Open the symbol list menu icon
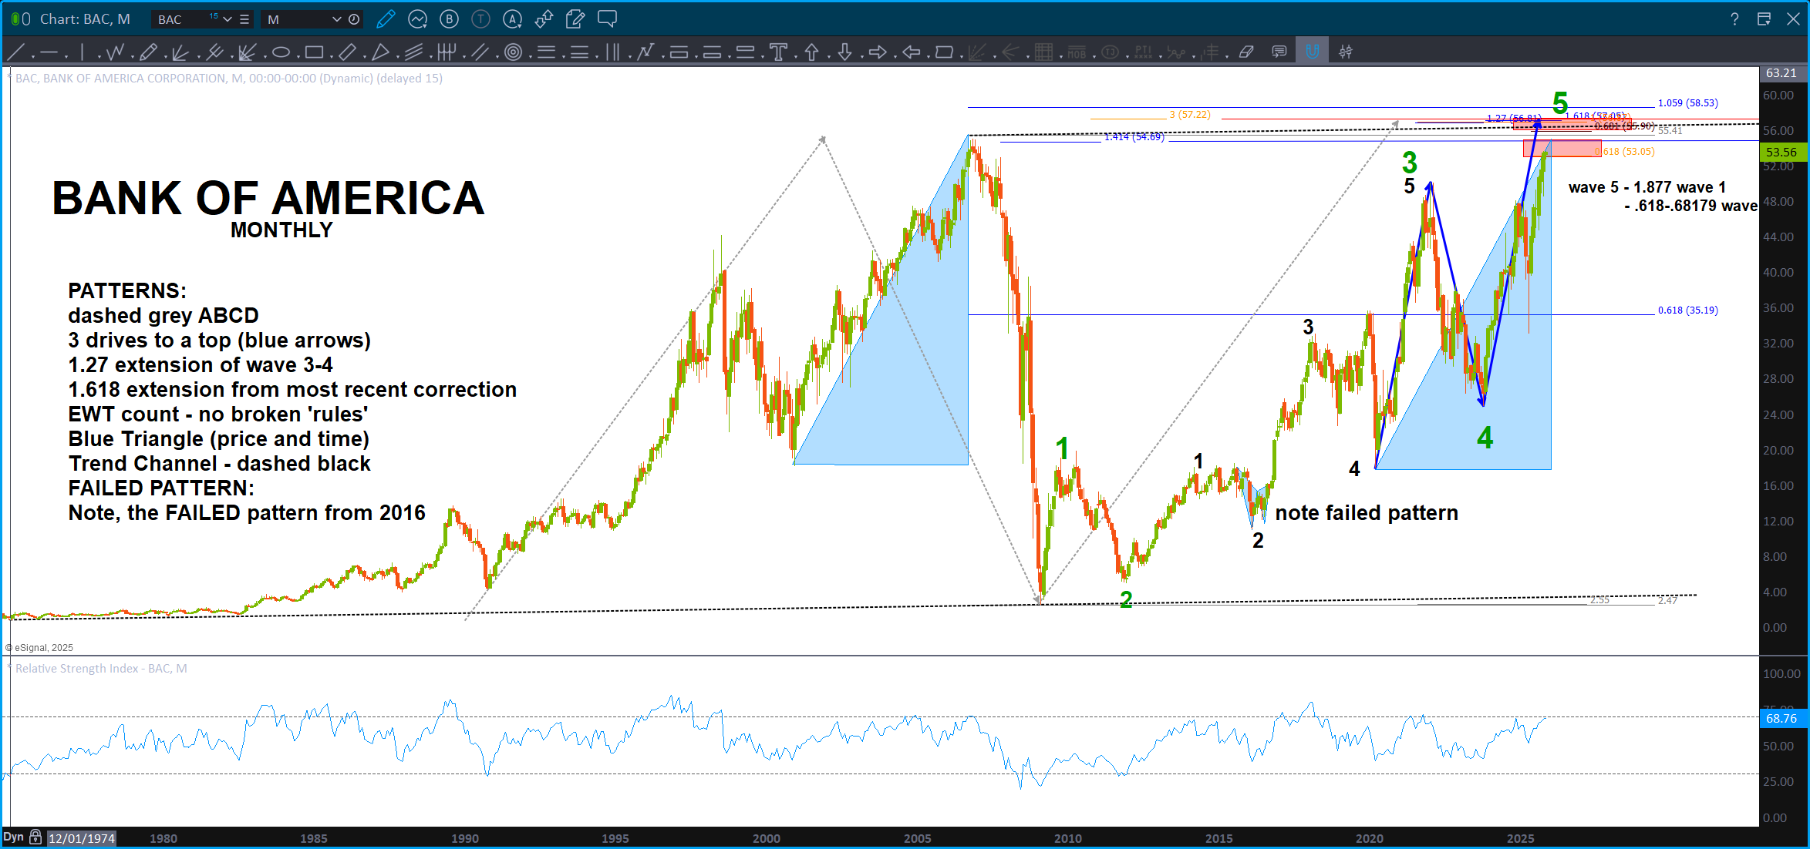Viewport: 1810px width, 849px height. [244, 19]
